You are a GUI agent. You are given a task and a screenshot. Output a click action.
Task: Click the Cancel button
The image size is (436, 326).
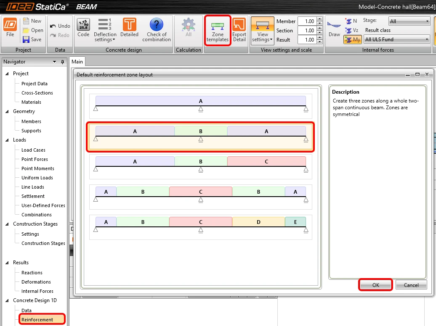tap(411, 285)
